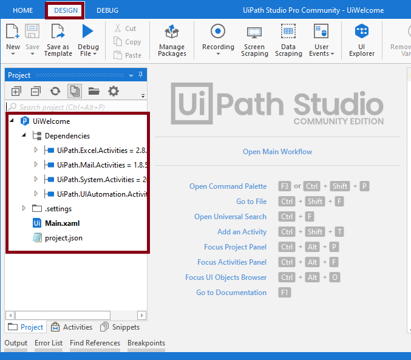411x360 pixels.
Task: Click Focus Project Panel link
Action: pos(235,247)
